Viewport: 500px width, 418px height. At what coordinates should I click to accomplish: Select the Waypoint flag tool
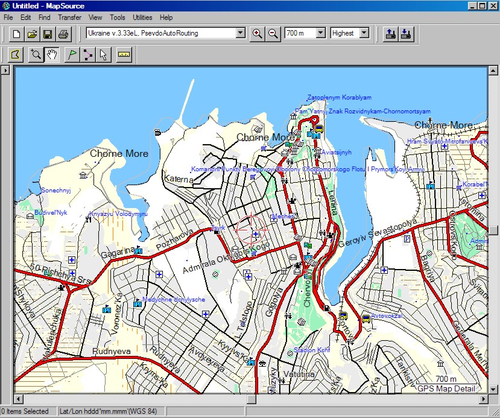click(72, 55)
